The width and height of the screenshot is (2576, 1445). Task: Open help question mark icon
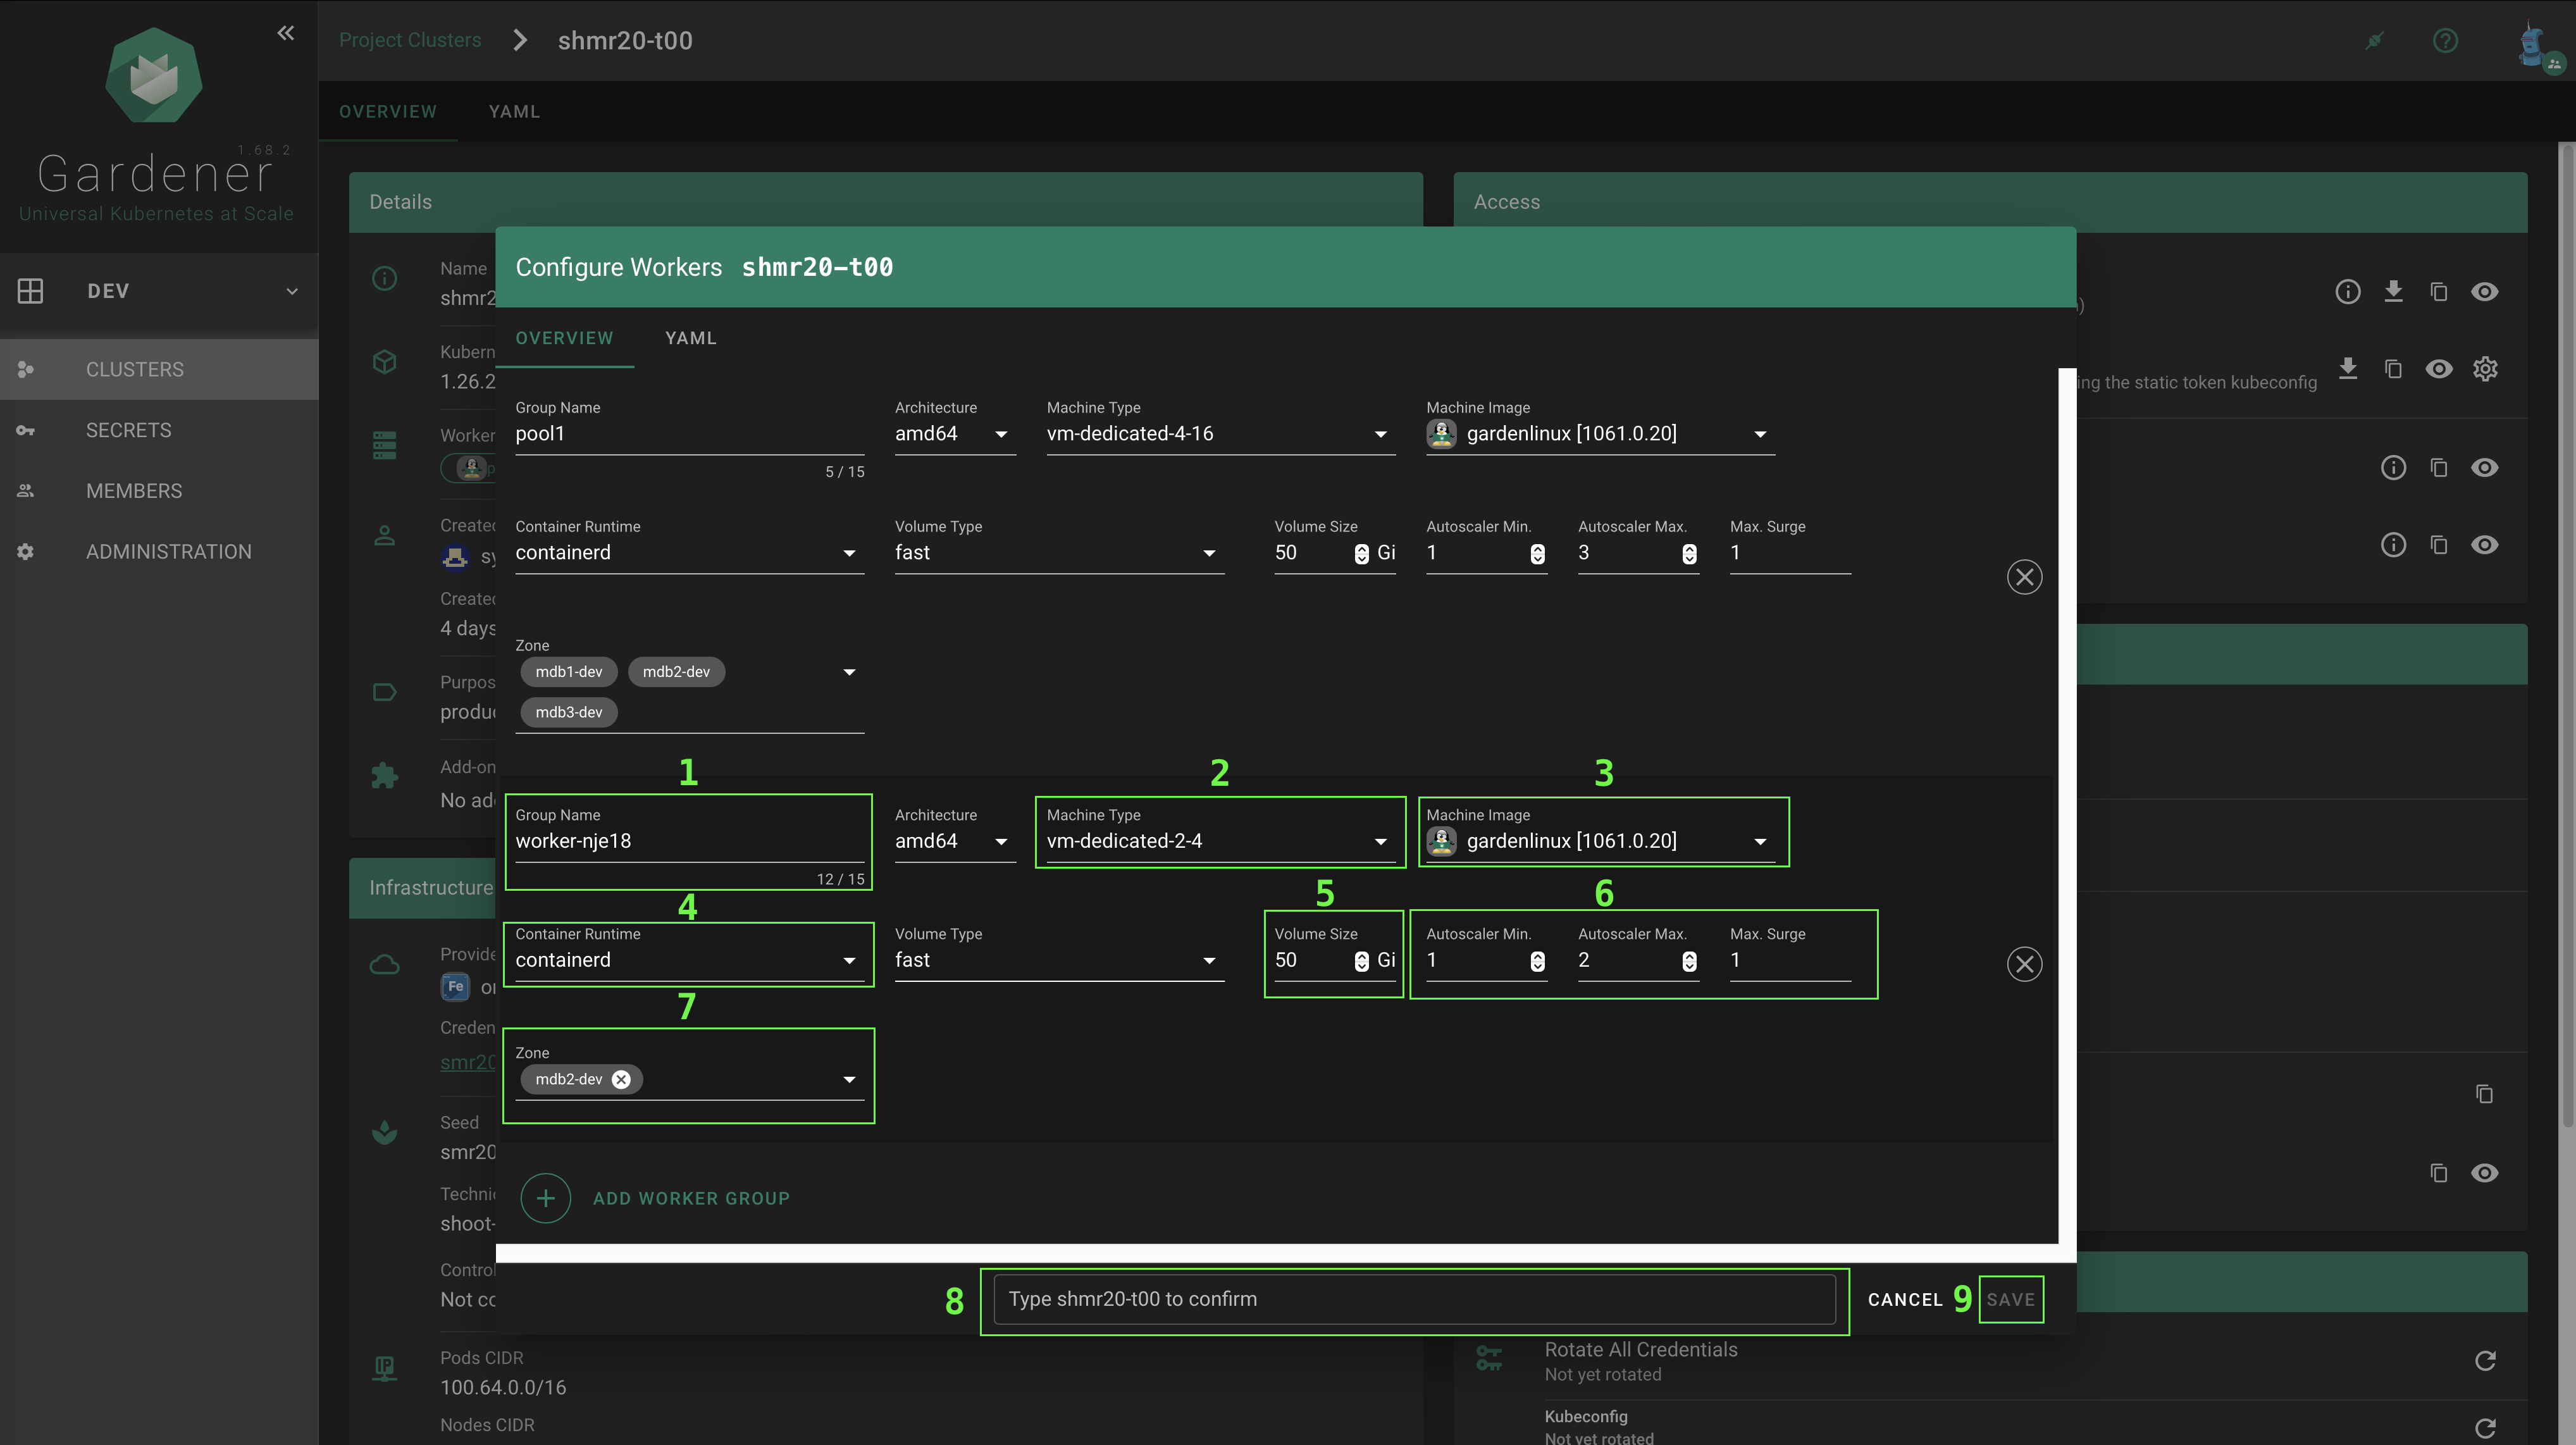click(2445, 41)
